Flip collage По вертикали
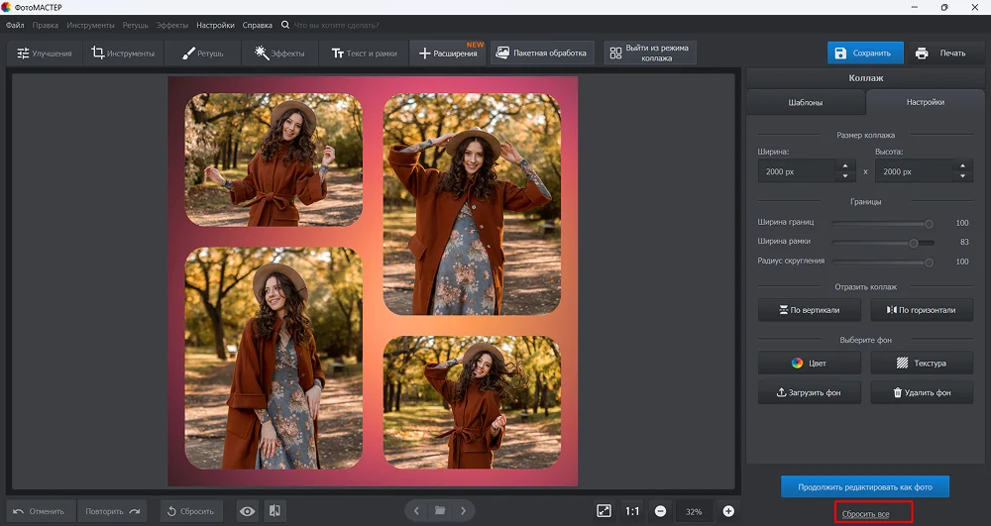The height and width of the screenshot is (526, 991). 809,310
